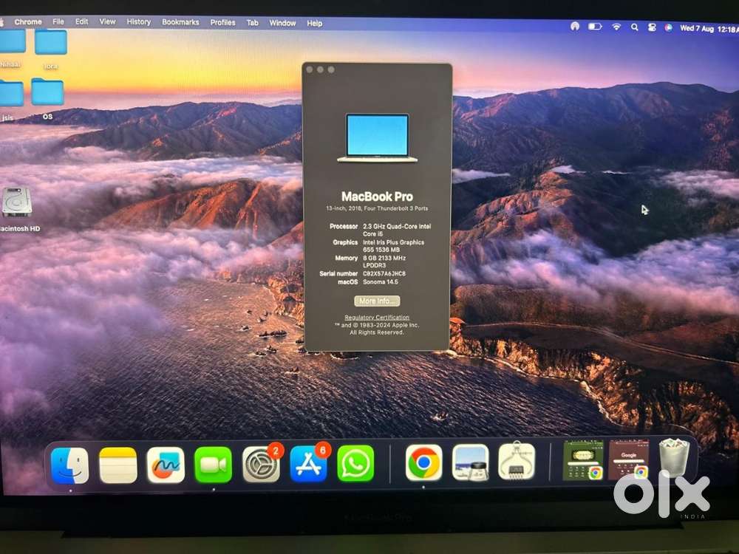
Task: Click the Google Chrome dock icon
Action: tap(423, 463)
